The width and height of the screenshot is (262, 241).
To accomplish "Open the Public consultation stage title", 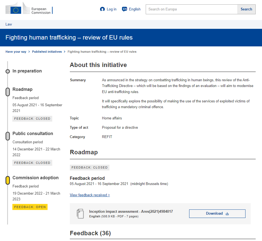I will click(x=33, y=134).
